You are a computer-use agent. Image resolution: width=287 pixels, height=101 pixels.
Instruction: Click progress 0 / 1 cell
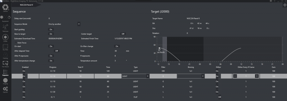click(53, 97)
